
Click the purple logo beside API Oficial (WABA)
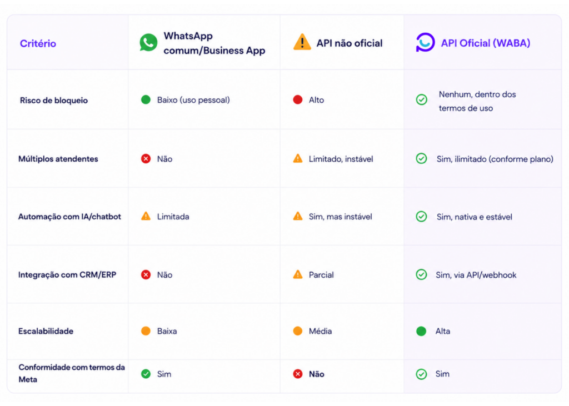pyautogui.click(x=425, y=42)
